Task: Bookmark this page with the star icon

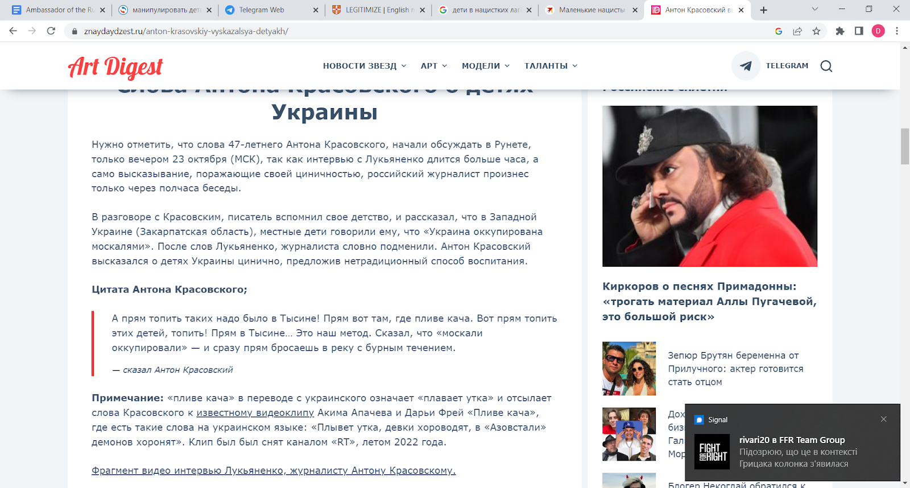Action: pos(817,31)
